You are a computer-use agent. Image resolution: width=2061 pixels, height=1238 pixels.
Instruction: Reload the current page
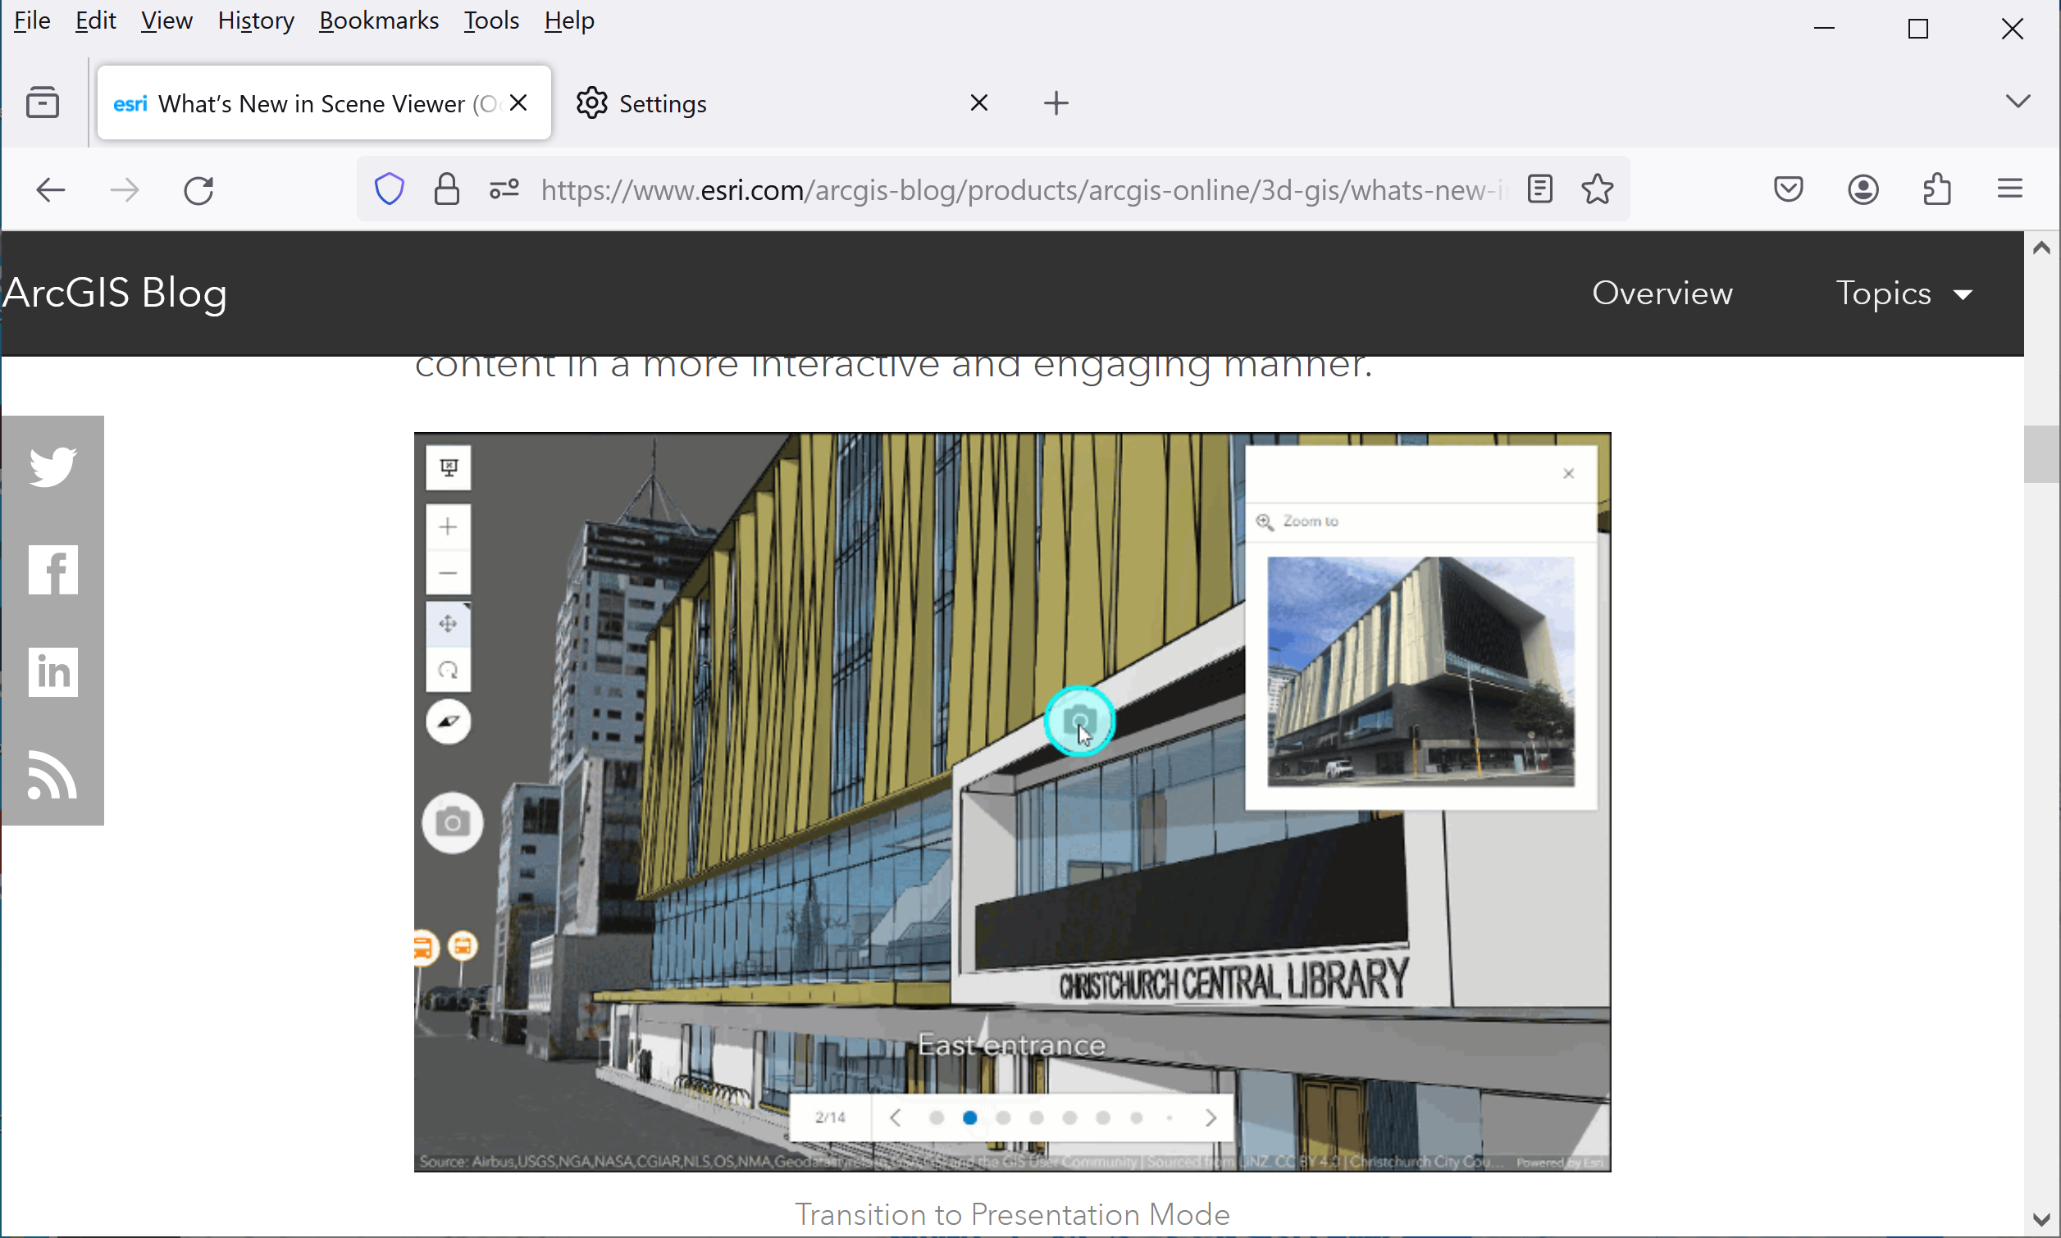[x=198, y=190]
